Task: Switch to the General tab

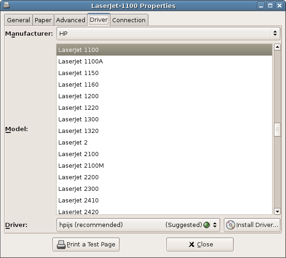Action: pos(19,20)
